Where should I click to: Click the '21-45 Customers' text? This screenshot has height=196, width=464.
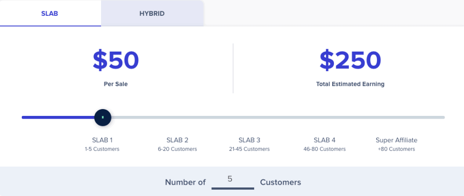click(x=250, y=149)
